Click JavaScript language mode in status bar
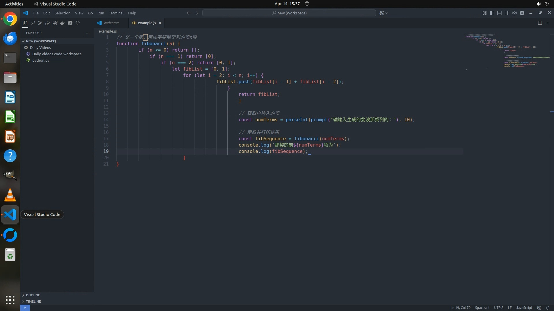The height and width of the screenshot is (311, 554). coord(524,308)
